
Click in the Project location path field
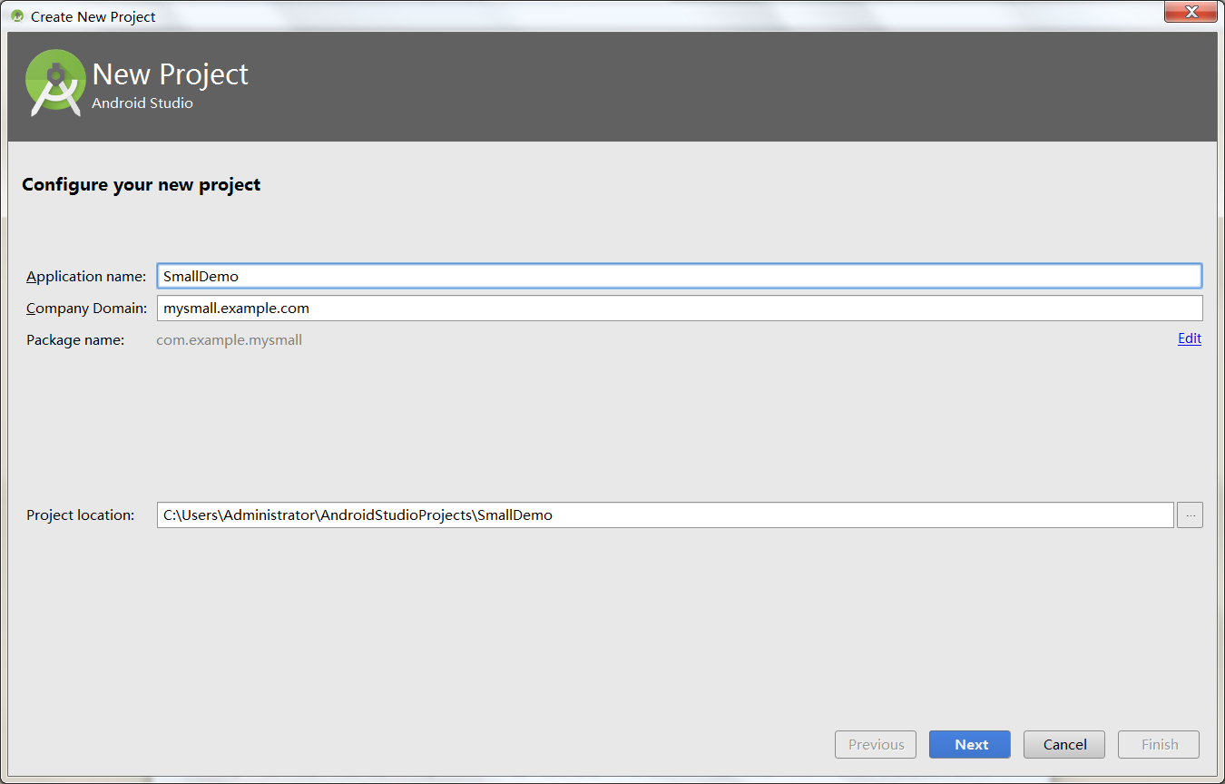click(665, 515)
